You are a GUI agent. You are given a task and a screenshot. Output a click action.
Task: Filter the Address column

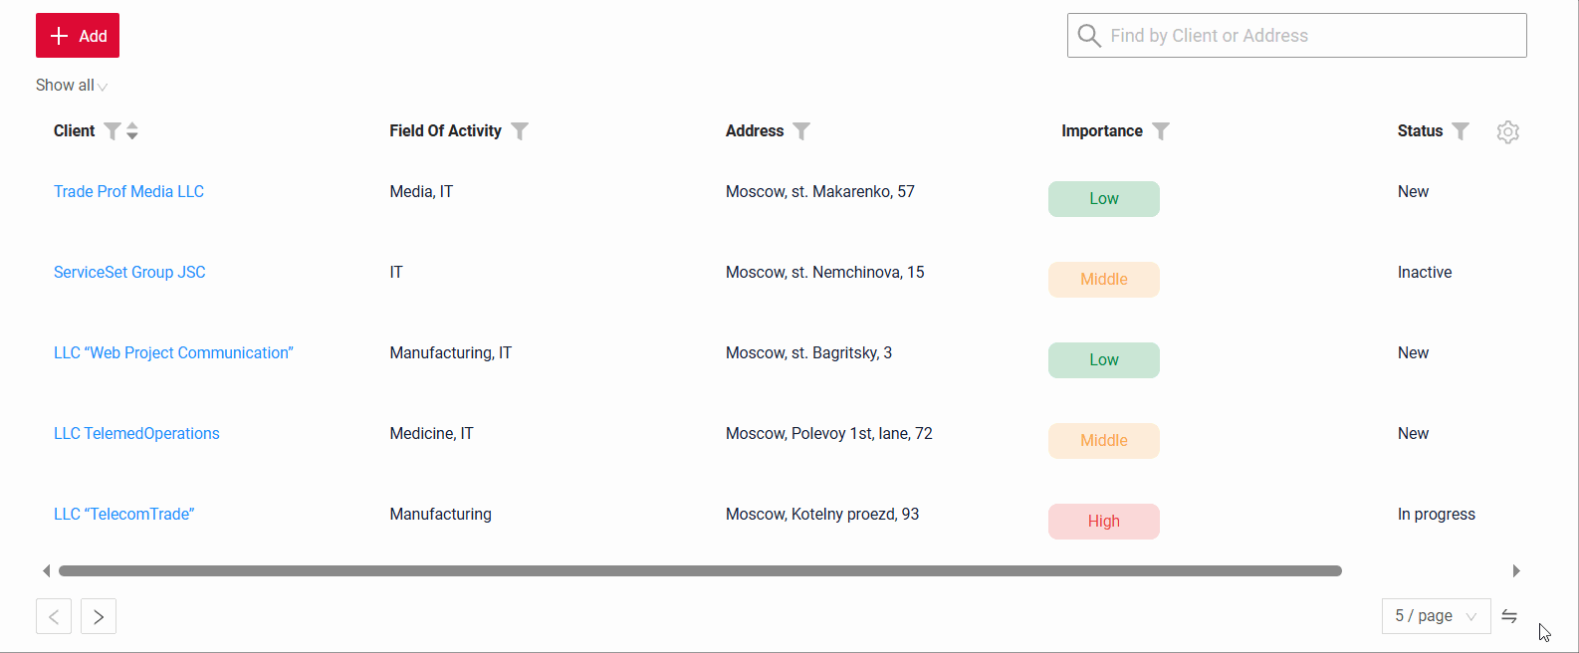801,131
